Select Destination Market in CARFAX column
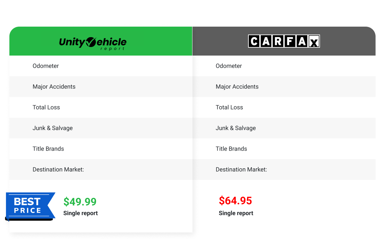The height and width of the screenshot is (241, 380). click(x=241, y=169)
